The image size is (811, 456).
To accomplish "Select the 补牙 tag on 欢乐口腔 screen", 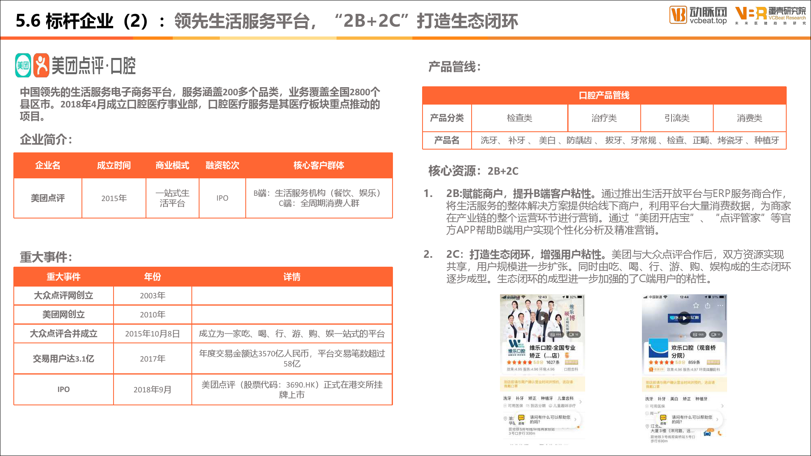I will click(x=662, y=399).
